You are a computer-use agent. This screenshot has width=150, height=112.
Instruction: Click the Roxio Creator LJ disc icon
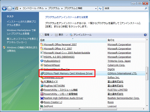[x=42, y=102]
